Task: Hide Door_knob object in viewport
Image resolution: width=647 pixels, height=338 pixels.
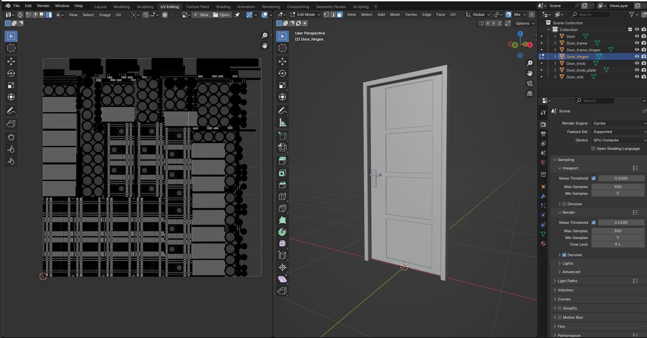Action: click(x=637, y=63)
